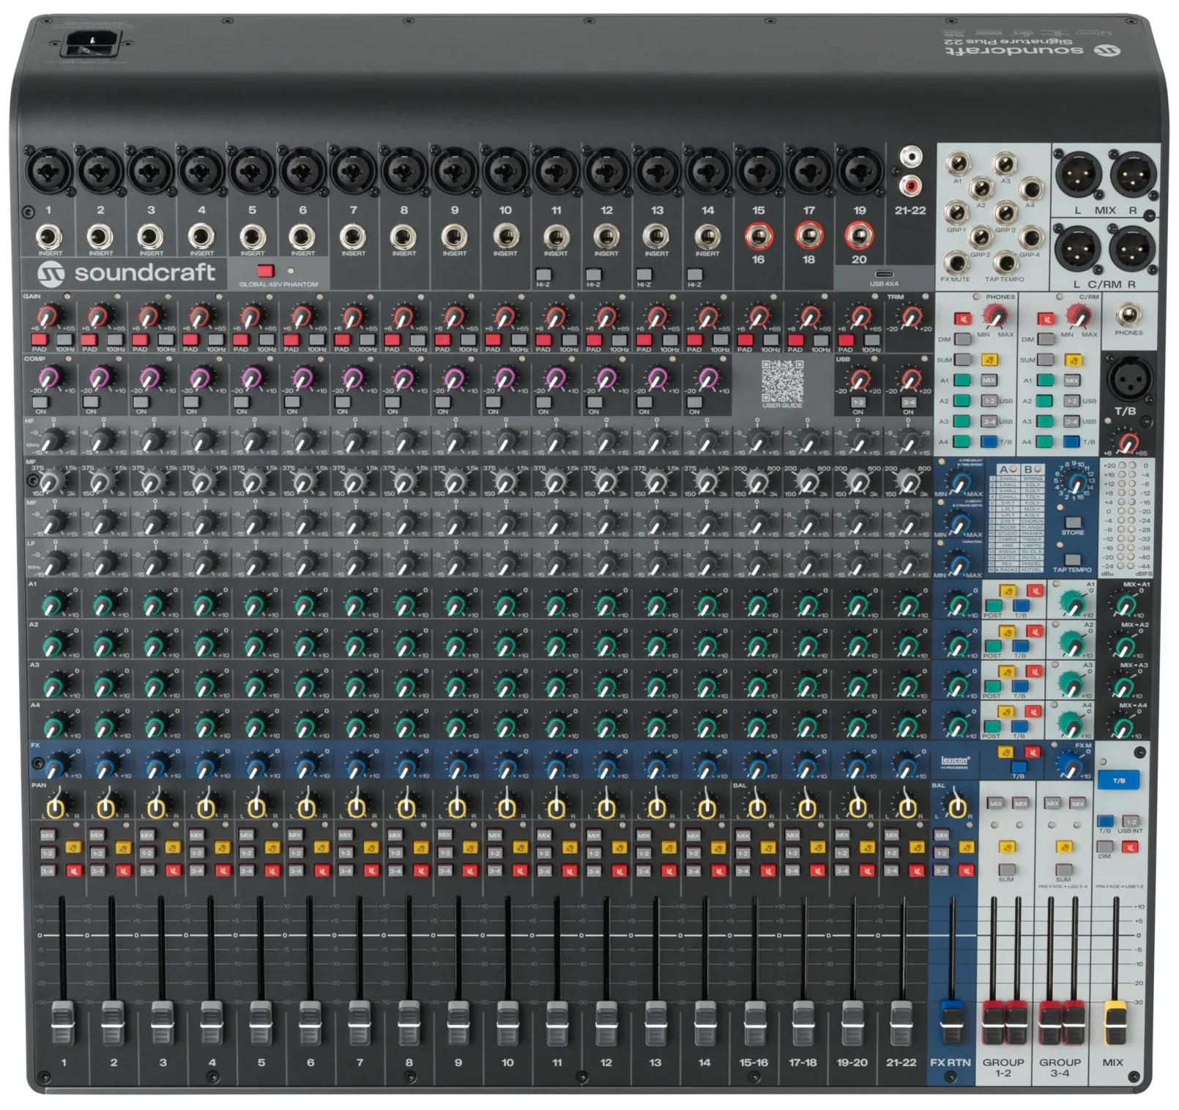Image resolution: width=1179 pixels, height=1110 pixels.
Task: Mute the A3 aux master
Action: (1034, 671)
